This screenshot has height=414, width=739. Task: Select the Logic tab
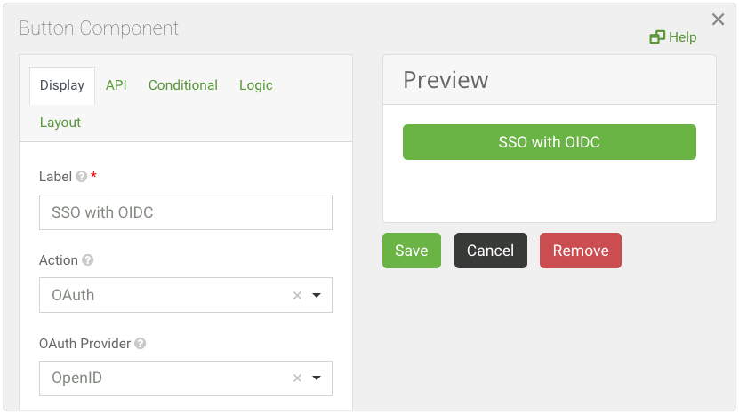click(x=255, y=85)
